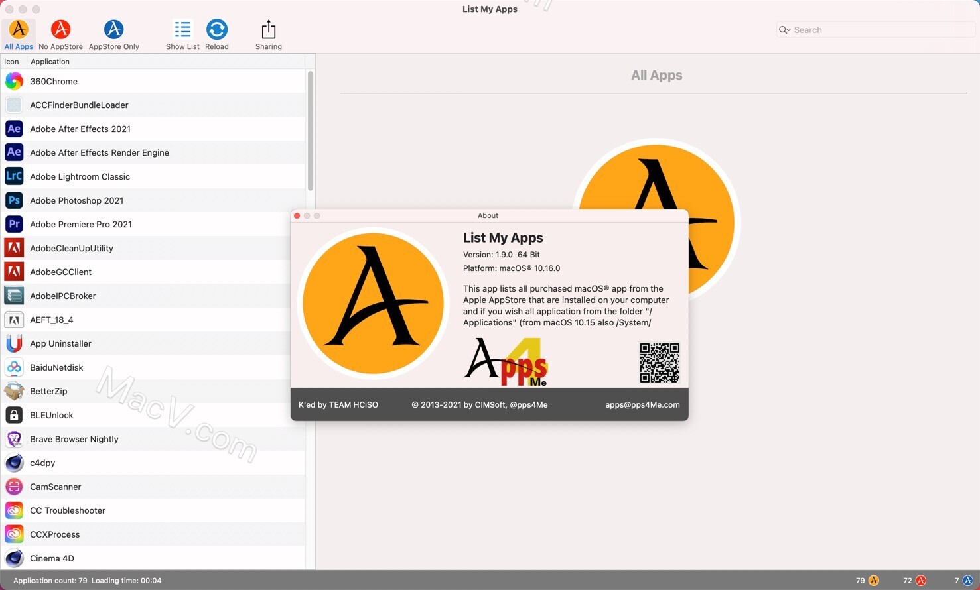Image resolution: width=980 pixels, height=590 pixels.
Task: Click the Cinema 4D icon
Action: (x=14, y=558)
